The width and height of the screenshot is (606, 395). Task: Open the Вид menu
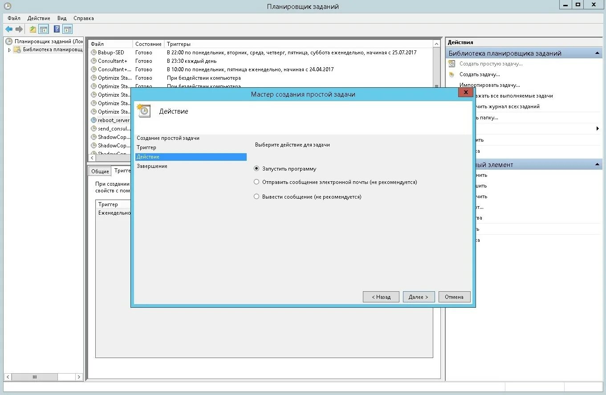[x=62, y=18]
